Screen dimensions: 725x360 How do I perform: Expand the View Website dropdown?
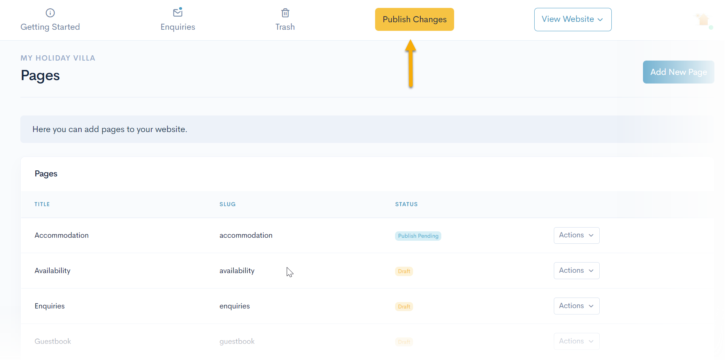click(572, 20)
